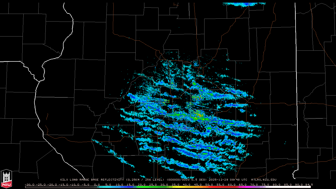Click the -20.0 label on the reflectivity scale
This screenshot has height=189, width=336.
click(52, 185)
